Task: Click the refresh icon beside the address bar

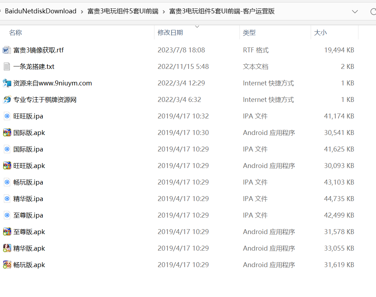Action: tap(373, 11)
